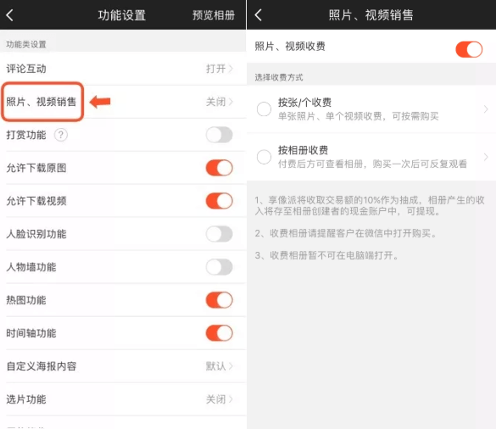Turn off 允许下载视频 switch

click(220, 201)
